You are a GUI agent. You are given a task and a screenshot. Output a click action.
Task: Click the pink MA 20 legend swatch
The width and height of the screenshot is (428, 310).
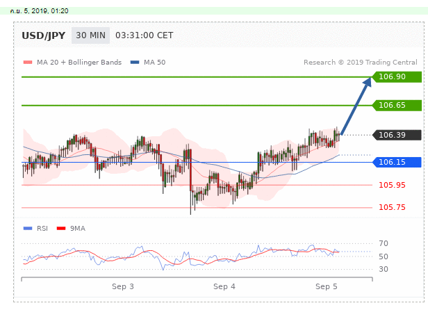pyautogui.click(x=28, y=63)
